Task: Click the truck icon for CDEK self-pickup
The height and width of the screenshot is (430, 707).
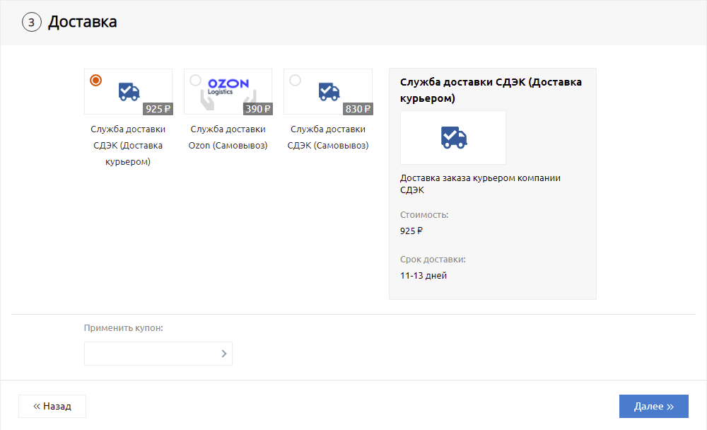Action: click(329, 92)
